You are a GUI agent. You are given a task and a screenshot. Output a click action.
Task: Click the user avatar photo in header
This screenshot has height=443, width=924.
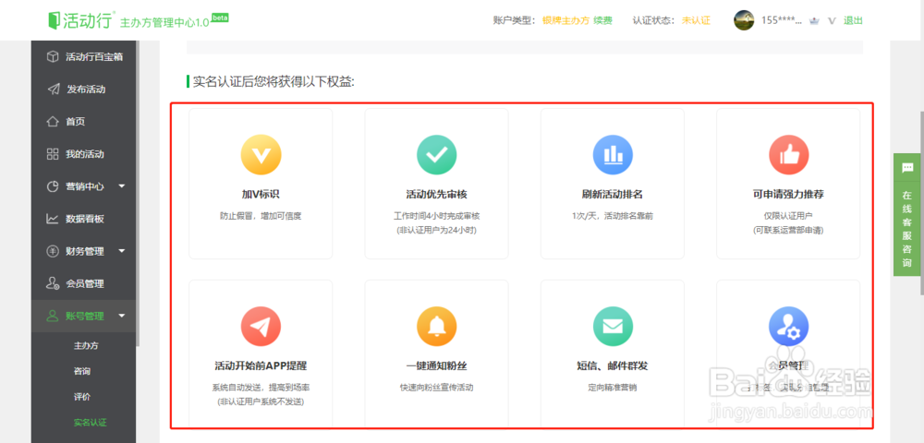744,20
